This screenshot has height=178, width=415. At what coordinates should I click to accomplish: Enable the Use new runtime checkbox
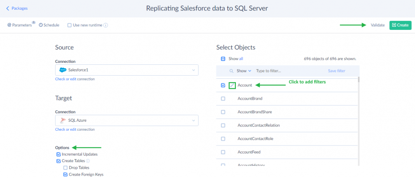(x=70, y=25)
